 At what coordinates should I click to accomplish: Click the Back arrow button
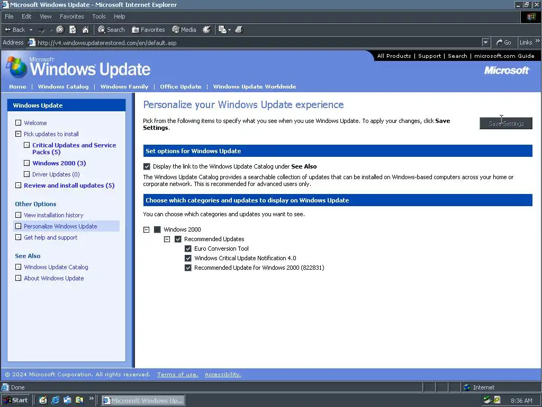[14, 30]
